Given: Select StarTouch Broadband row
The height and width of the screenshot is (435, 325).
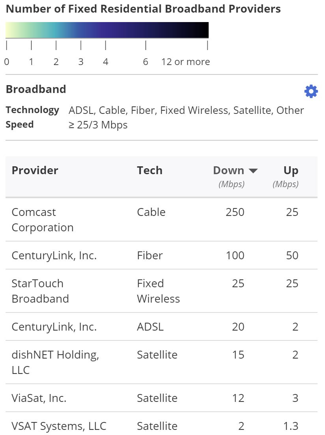Looking at the screenshot, I should tap(161, 291).
